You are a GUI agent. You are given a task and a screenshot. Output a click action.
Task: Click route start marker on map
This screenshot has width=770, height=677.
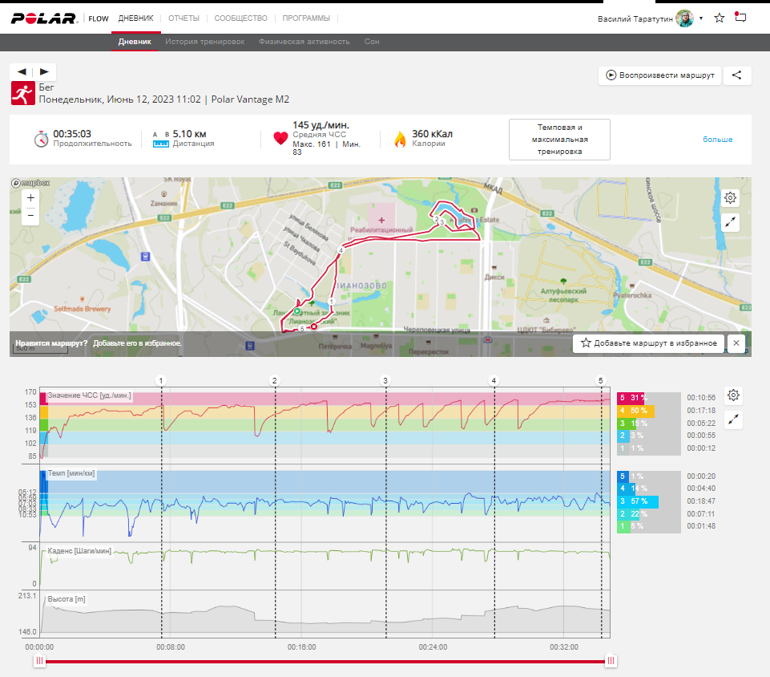pos(297,312)
